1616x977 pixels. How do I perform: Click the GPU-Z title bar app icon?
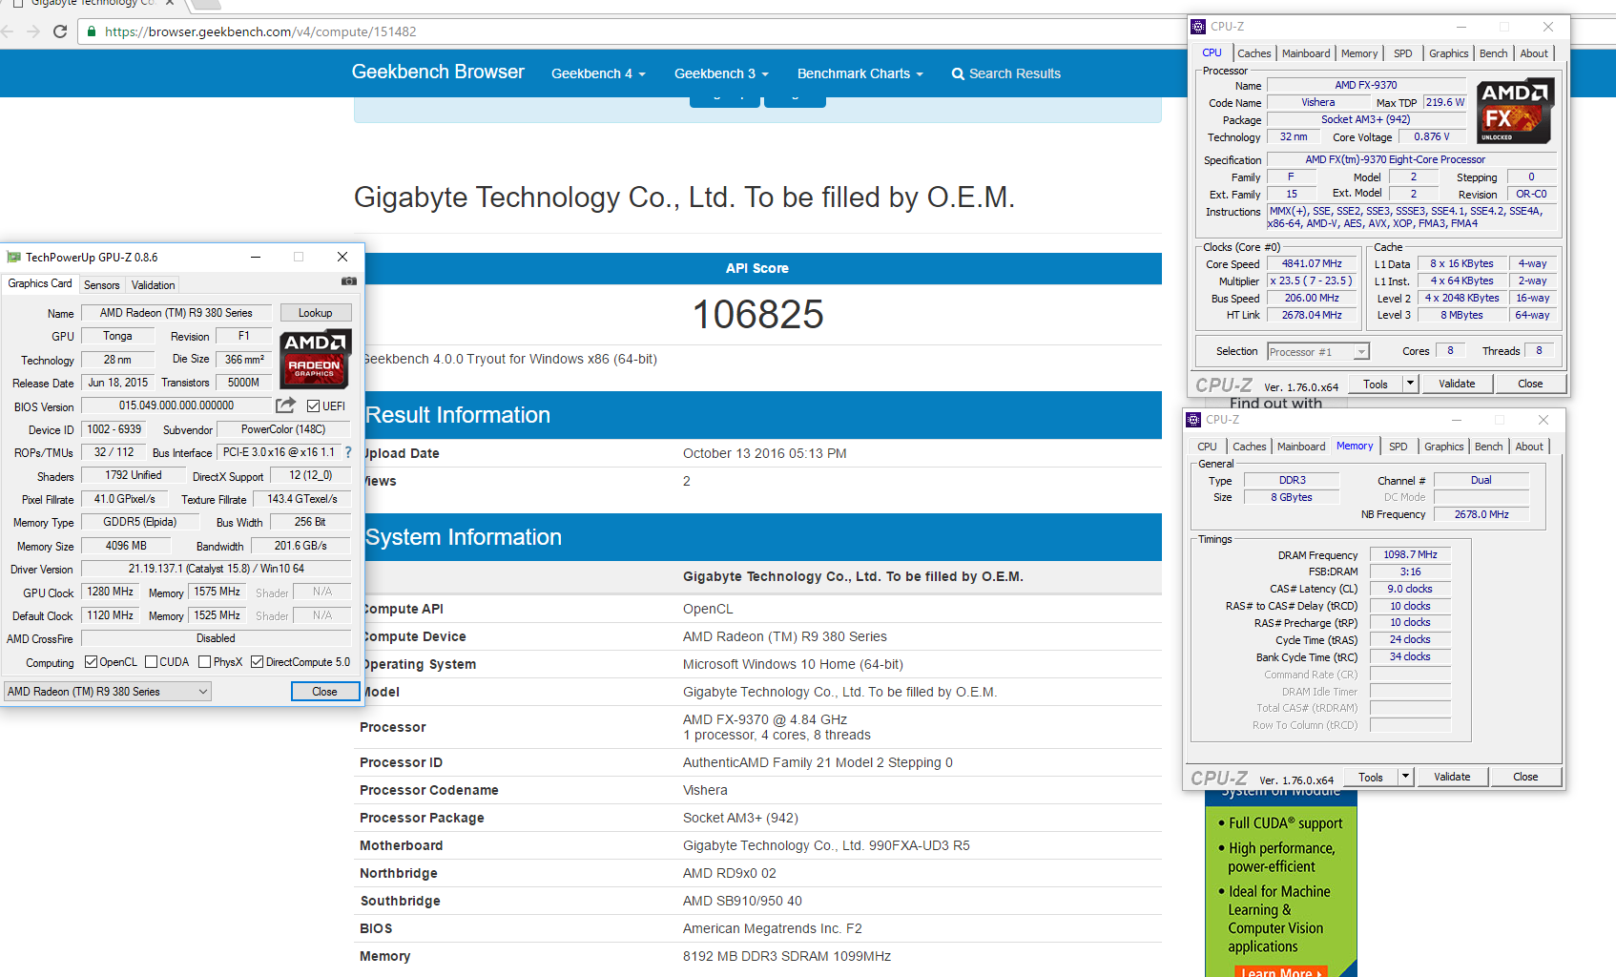click(13, 257)
